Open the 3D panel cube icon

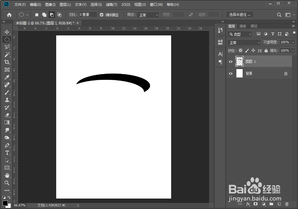[x=220, y=42]
